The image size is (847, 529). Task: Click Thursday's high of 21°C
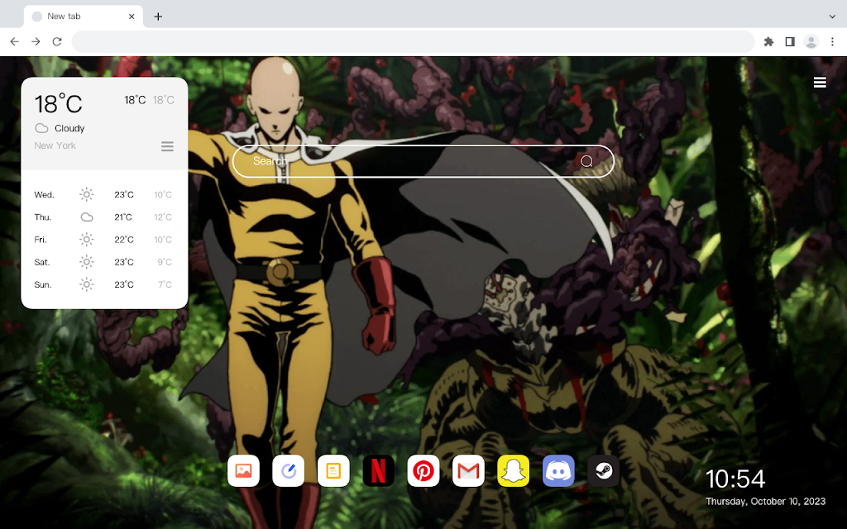coord(123,217)
